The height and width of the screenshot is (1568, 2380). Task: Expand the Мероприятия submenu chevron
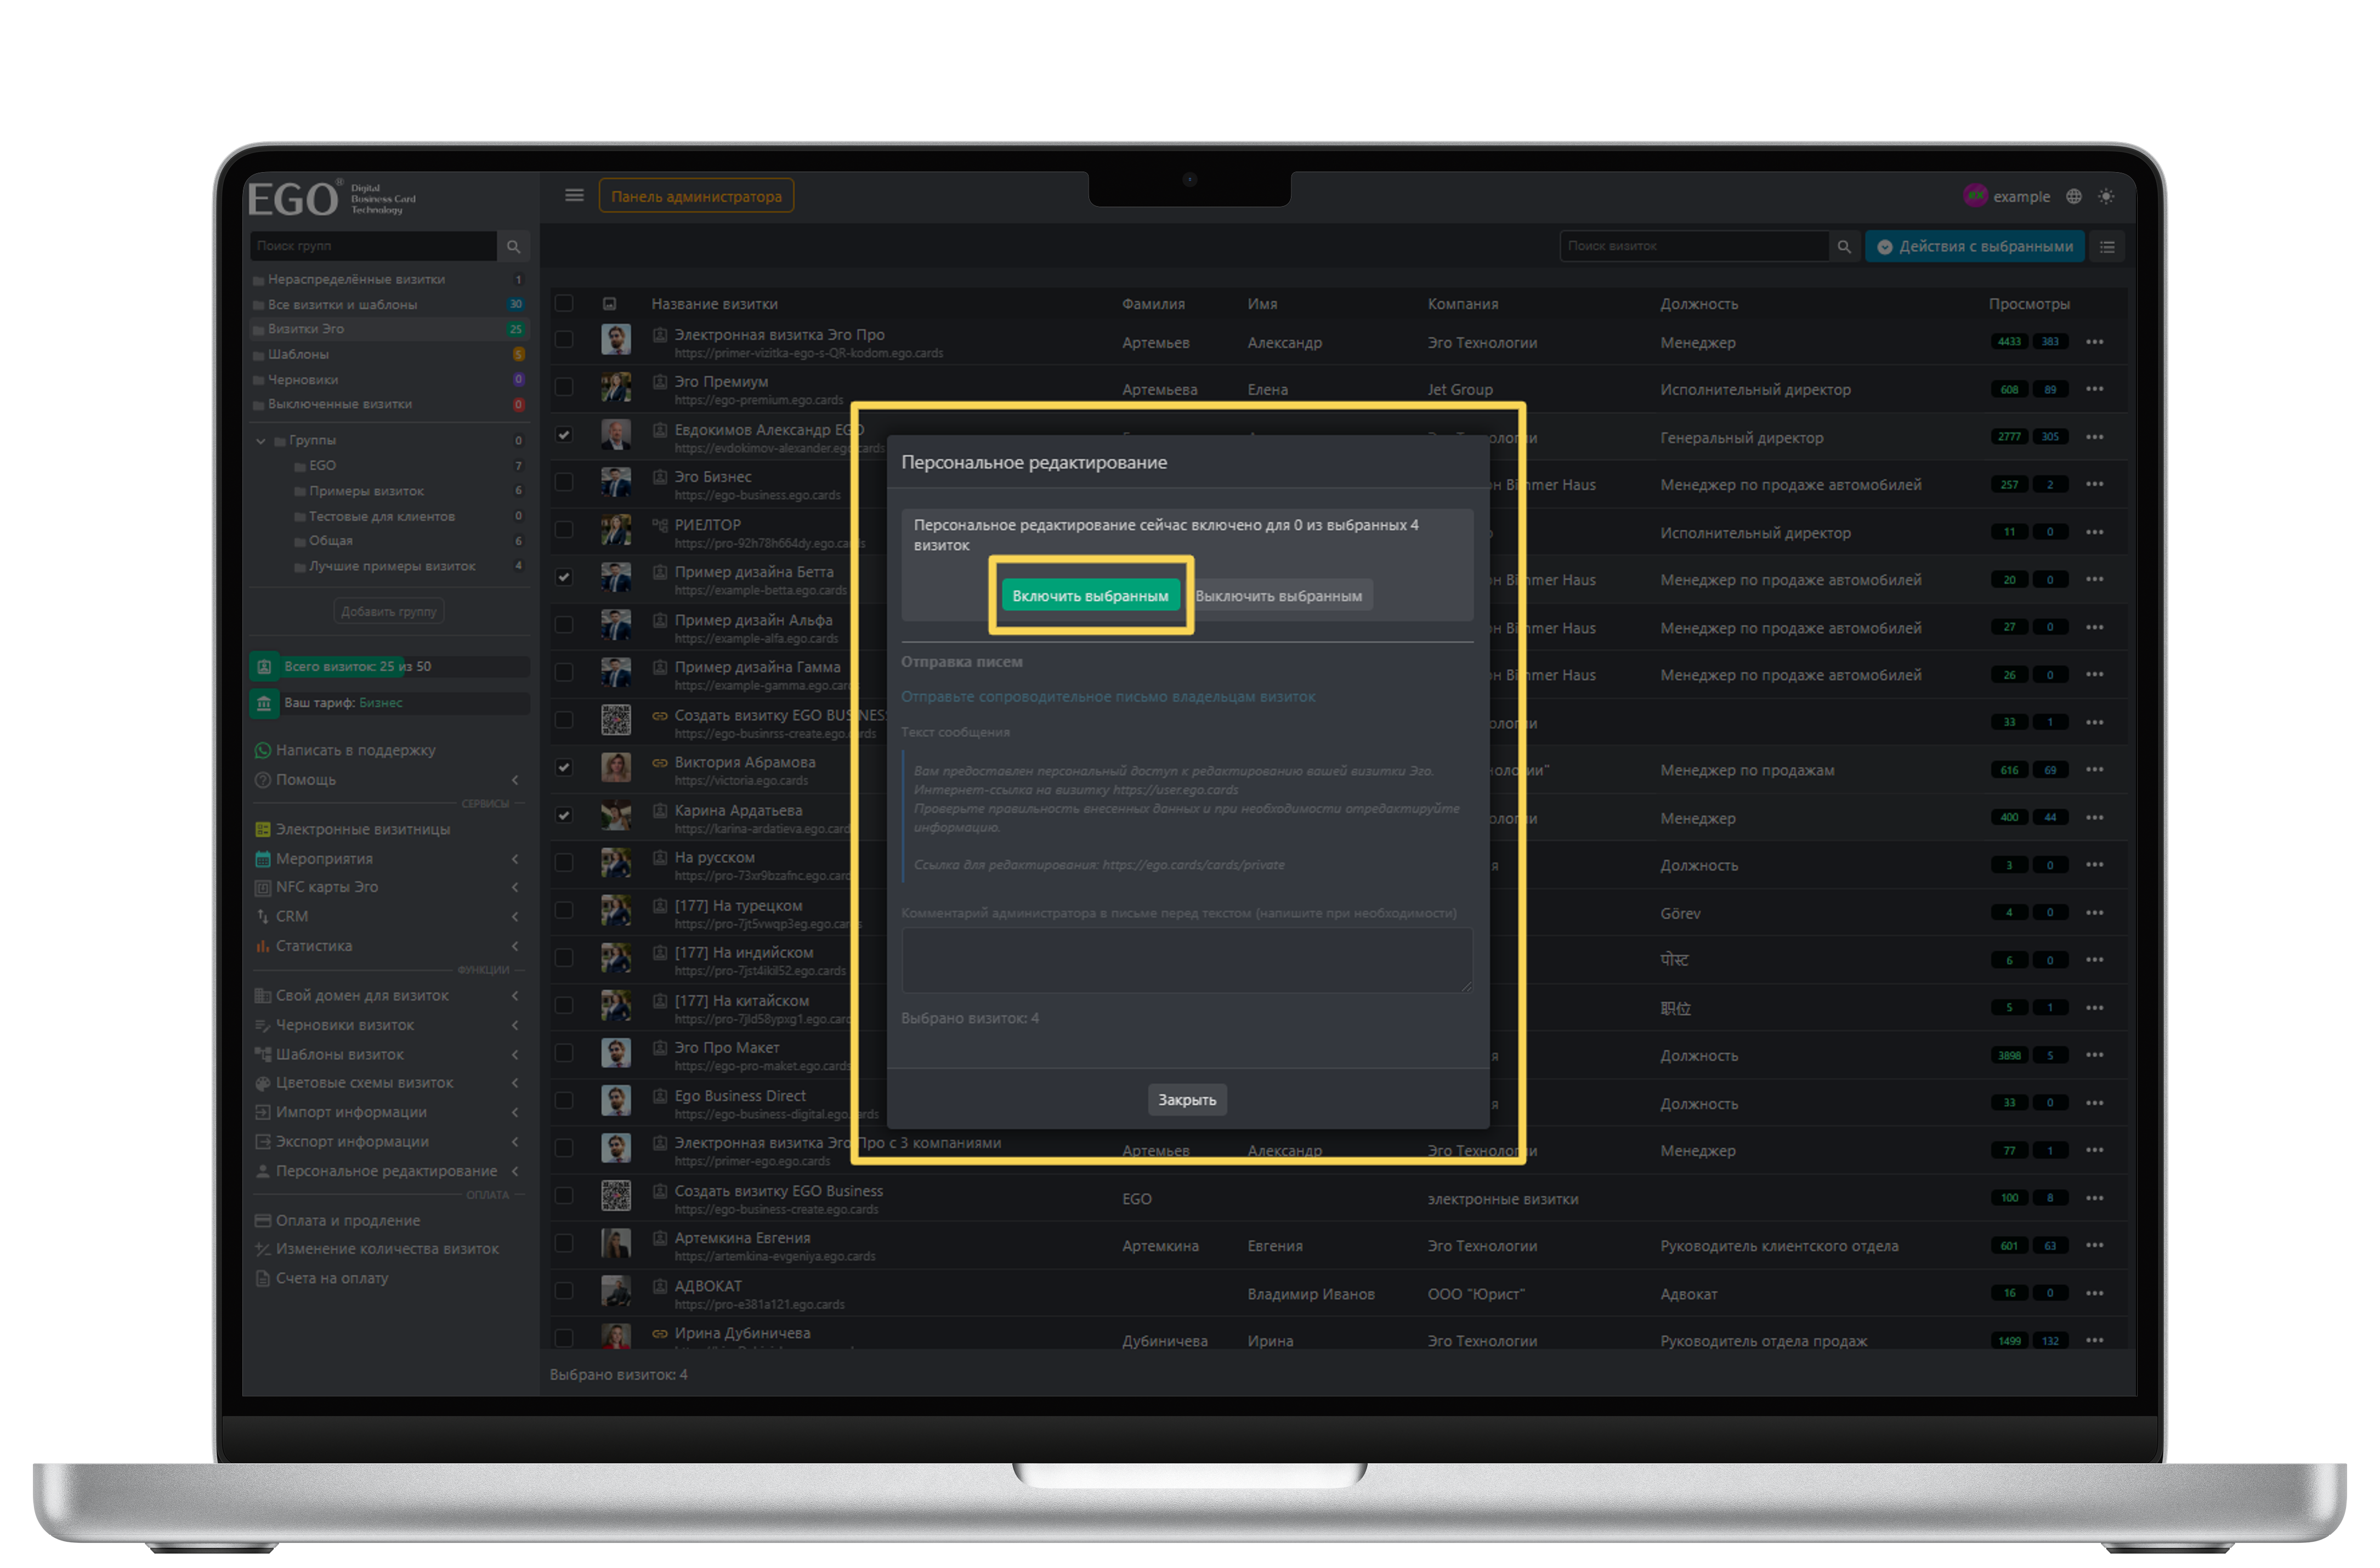tap(515, 859)
